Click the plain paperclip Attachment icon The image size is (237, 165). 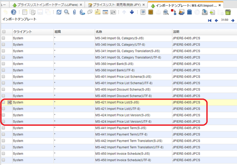pyautogui.click(x=74, y=12)
